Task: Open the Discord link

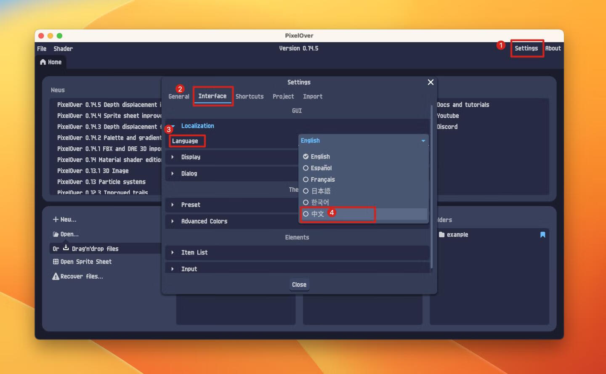Action: tap(447, 127)
